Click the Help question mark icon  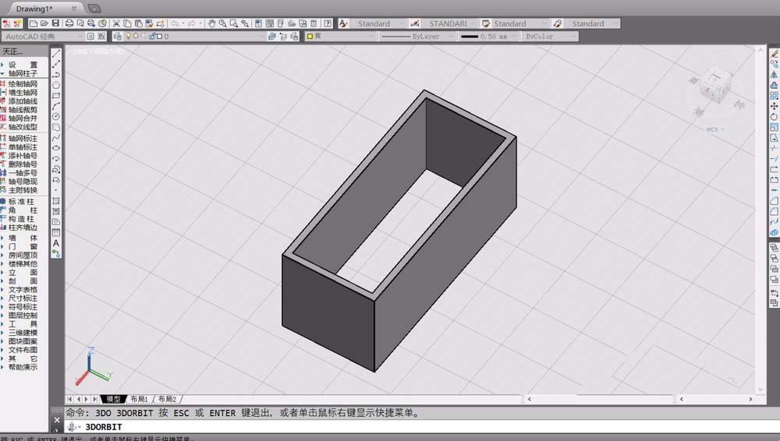(x=328, y=23)
